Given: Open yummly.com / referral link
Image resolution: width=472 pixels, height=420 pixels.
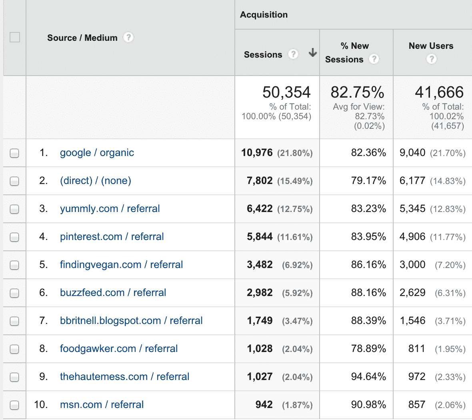Looking at the screenshot, I should (110, 209).
